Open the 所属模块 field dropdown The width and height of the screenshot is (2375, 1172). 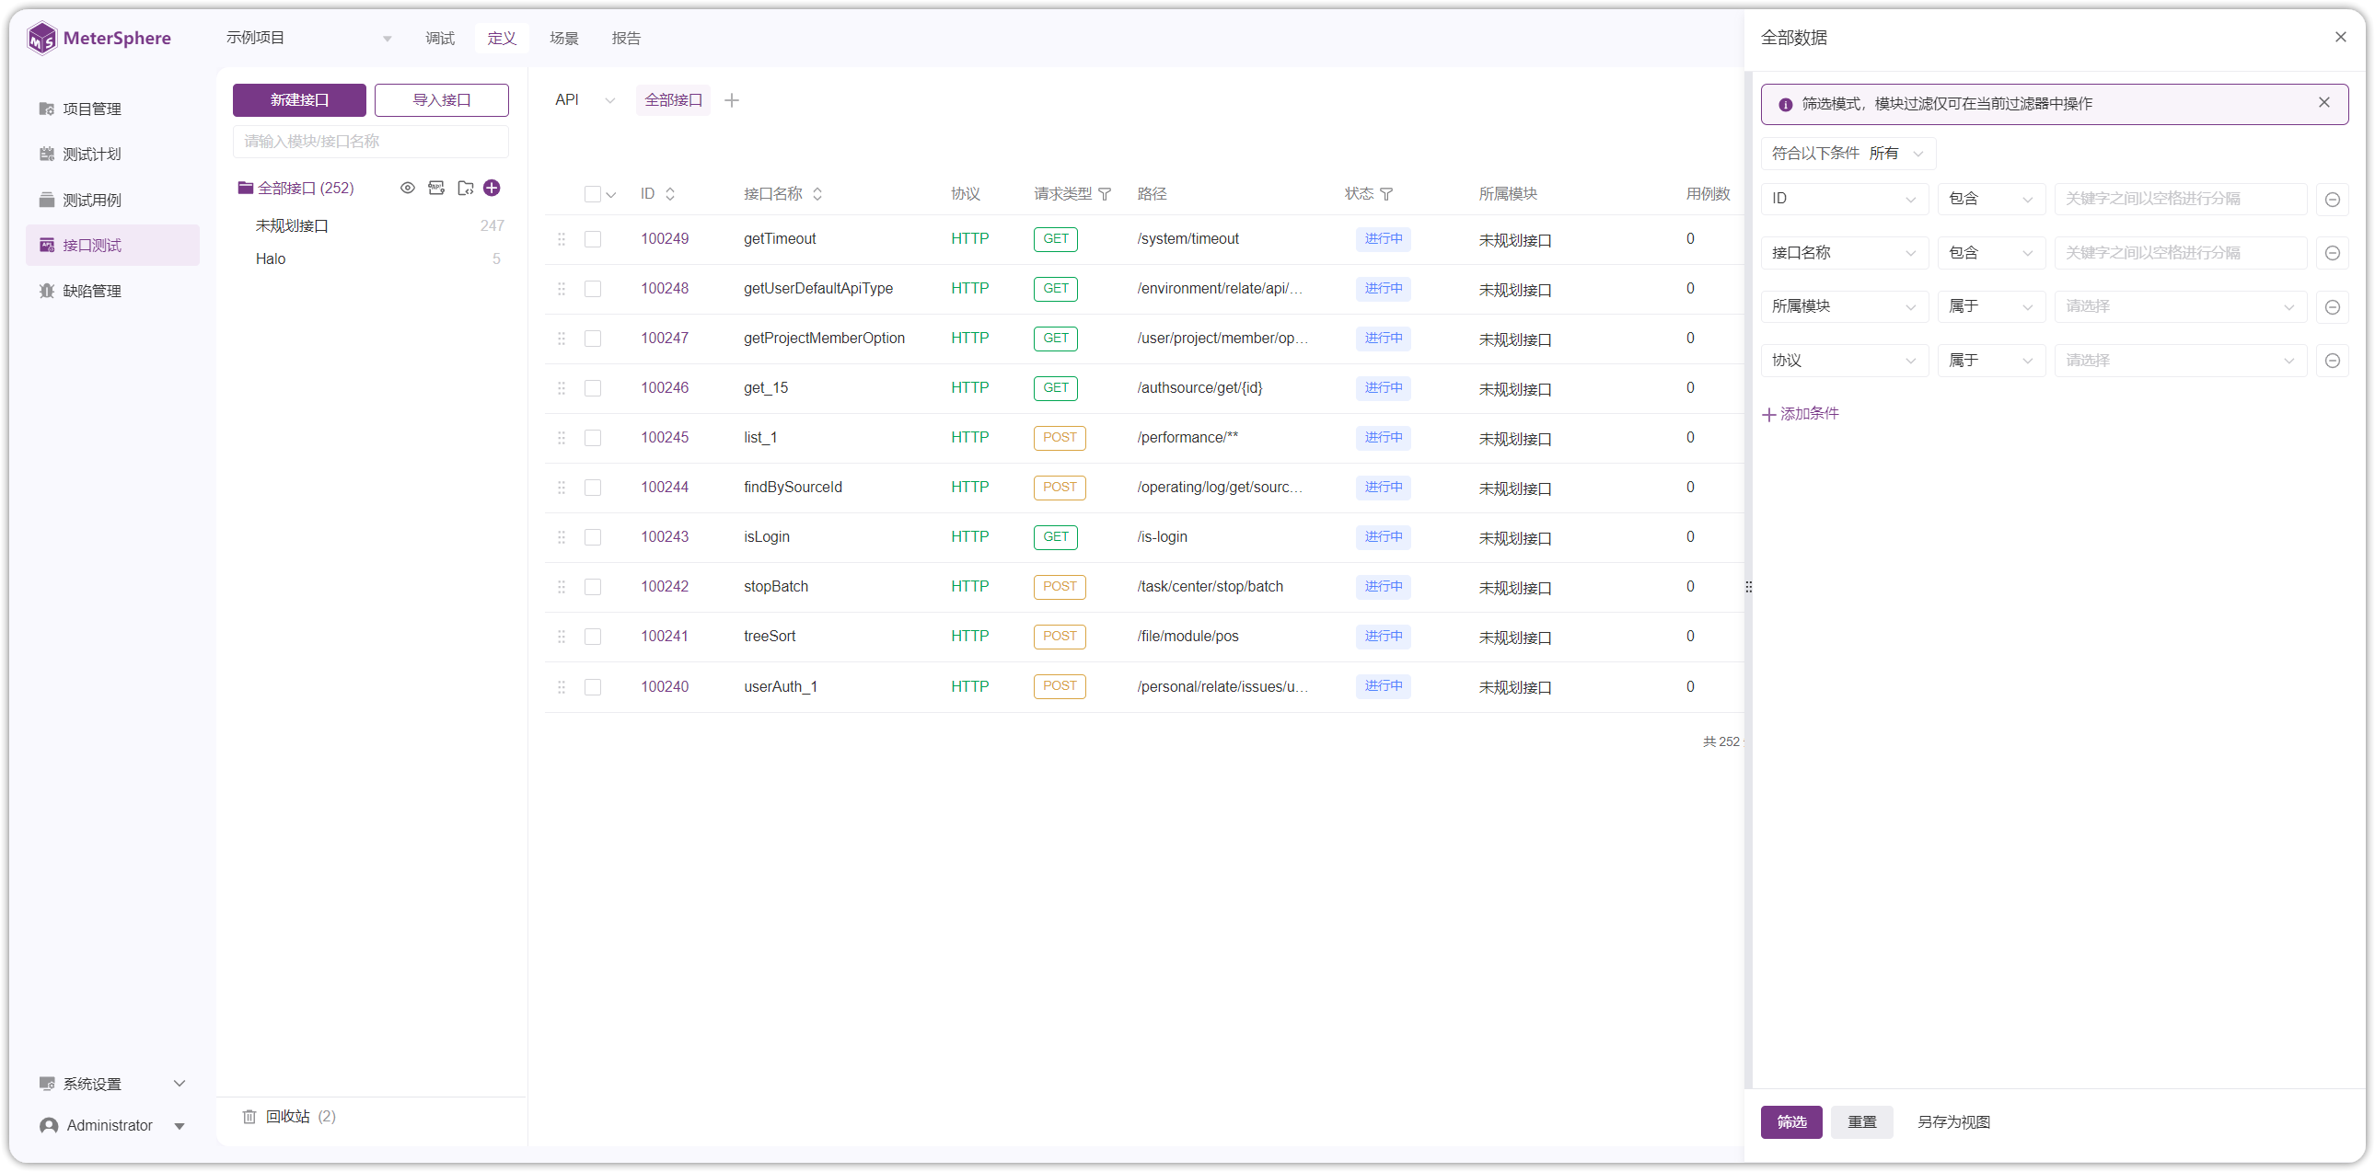tap(1844, 307)
